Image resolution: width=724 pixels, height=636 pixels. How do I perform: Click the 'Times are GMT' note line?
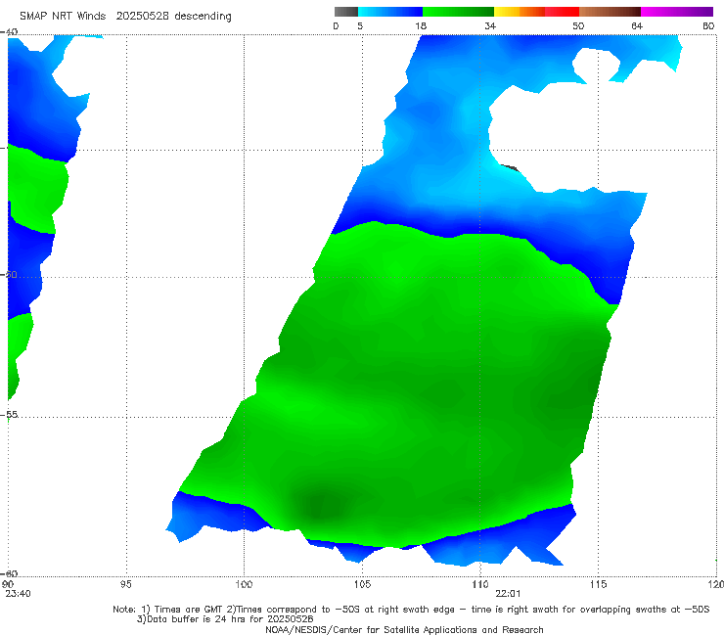pos(411,610)
